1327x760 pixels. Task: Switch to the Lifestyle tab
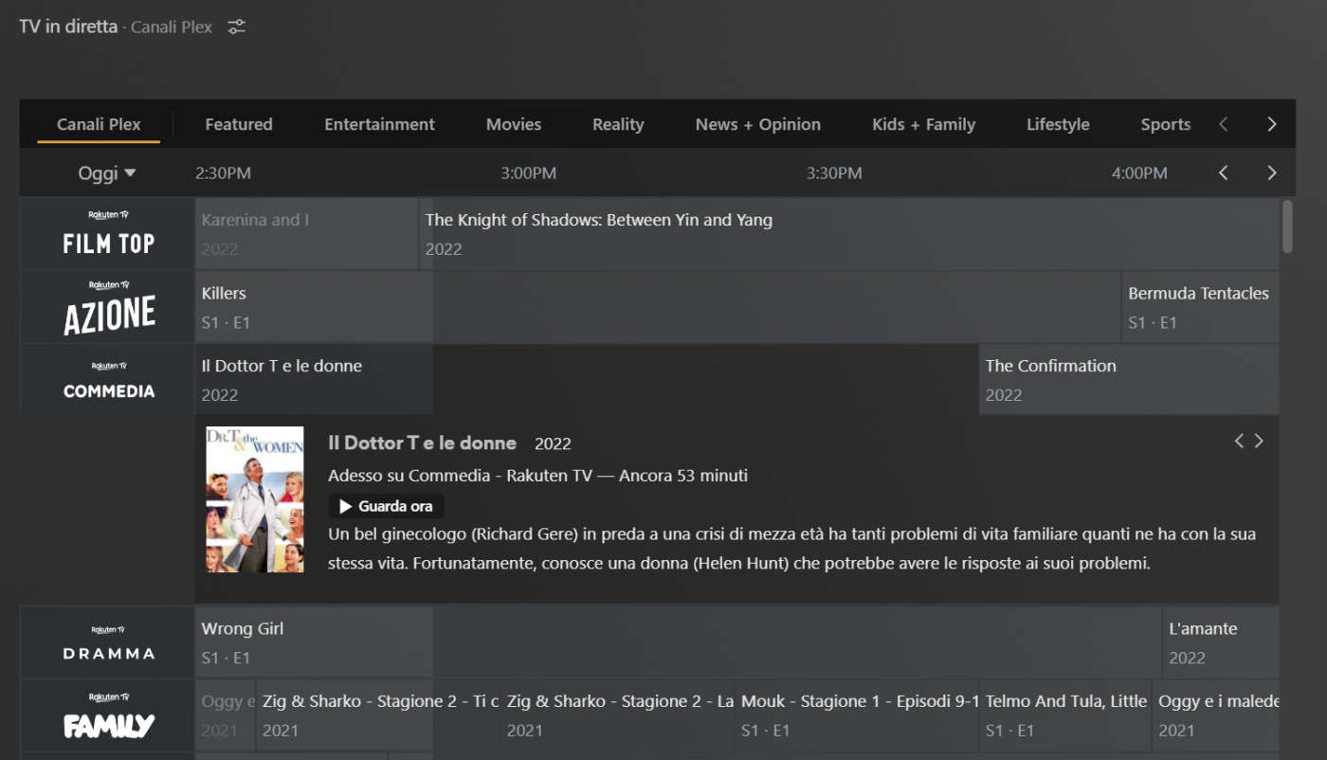(1058, 124)
